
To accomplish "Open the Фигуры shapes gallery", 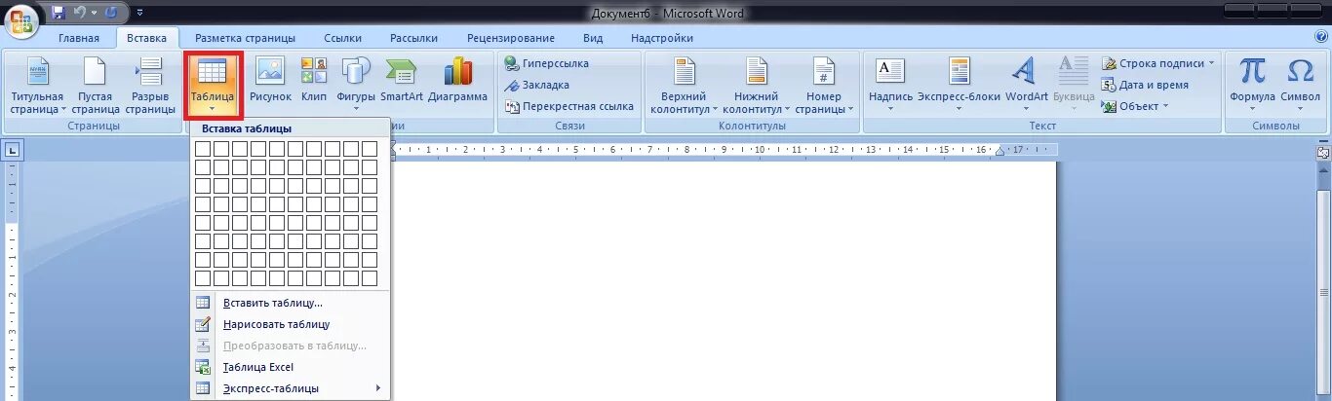I will pos(356,86).
